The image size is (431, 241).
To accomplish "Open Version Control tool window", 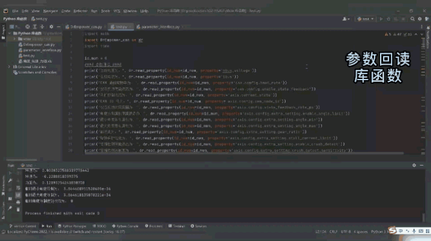I will point(23,226).
